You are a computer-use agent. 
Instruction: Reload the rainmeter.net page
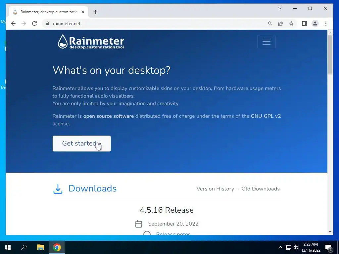34,23
